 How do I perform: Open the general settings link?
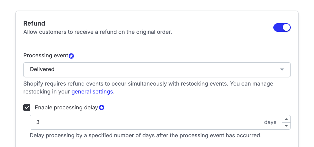[x=92, y=92]
